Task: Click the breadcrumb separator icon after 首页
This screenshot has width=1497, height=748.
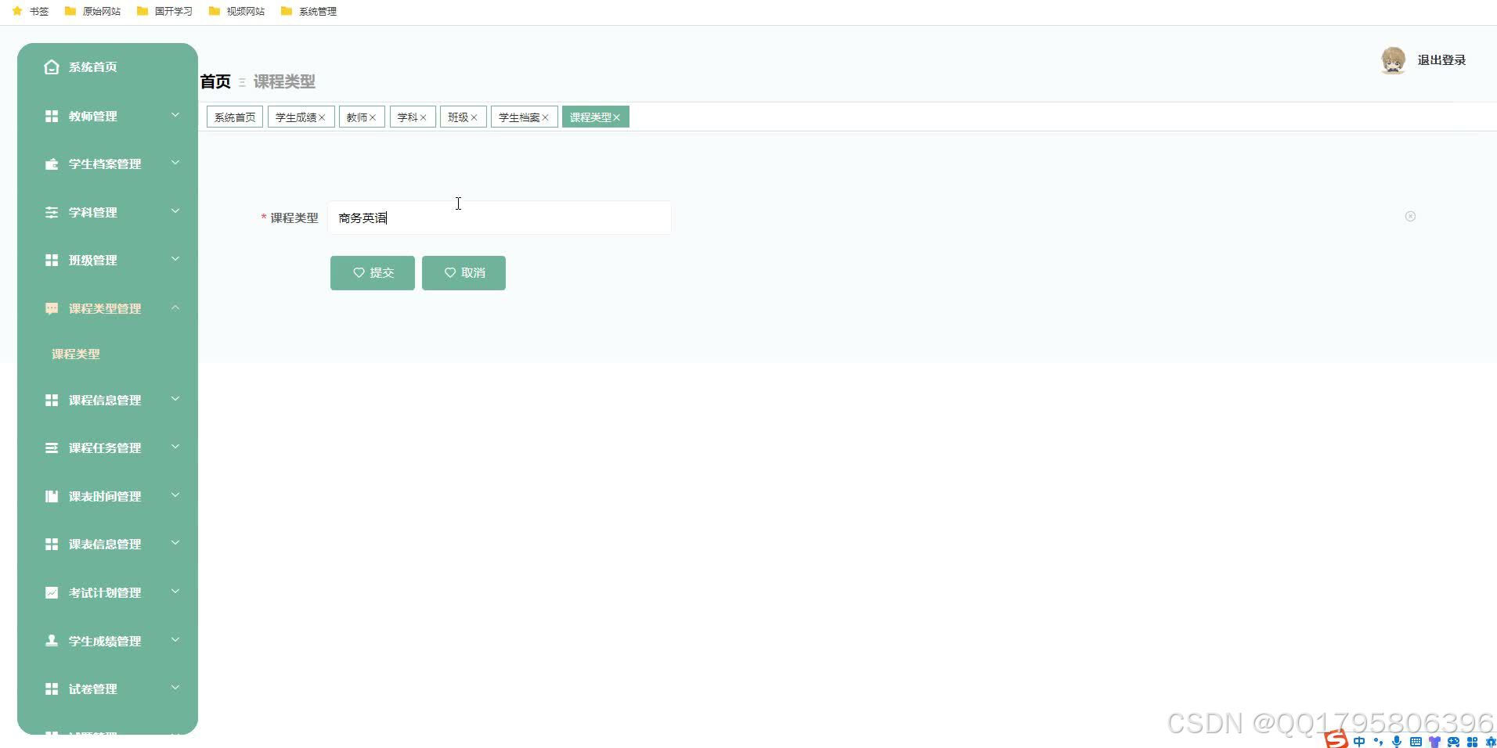Action: click(x=242, y=82)
